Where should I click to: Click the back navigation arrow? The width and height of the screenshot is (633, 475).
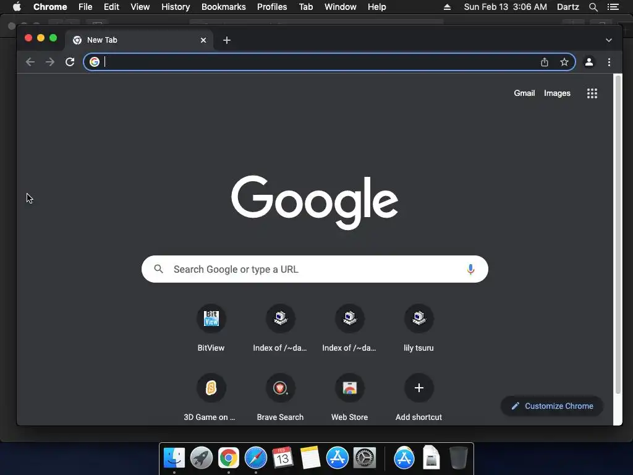point(30,62)
